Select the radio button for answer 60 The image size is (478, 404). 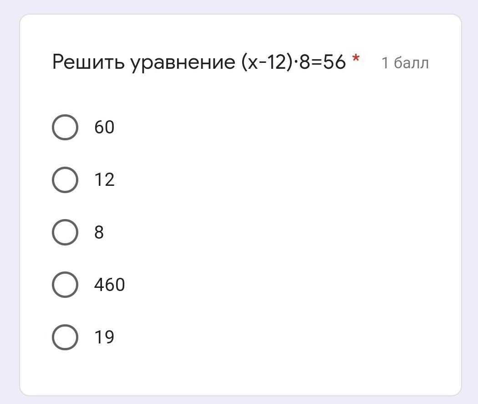[x=65, y=127]
